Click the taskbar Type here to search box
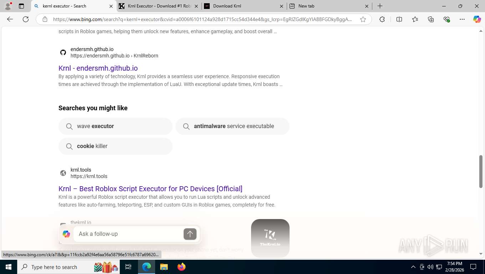 pos(68,267)
